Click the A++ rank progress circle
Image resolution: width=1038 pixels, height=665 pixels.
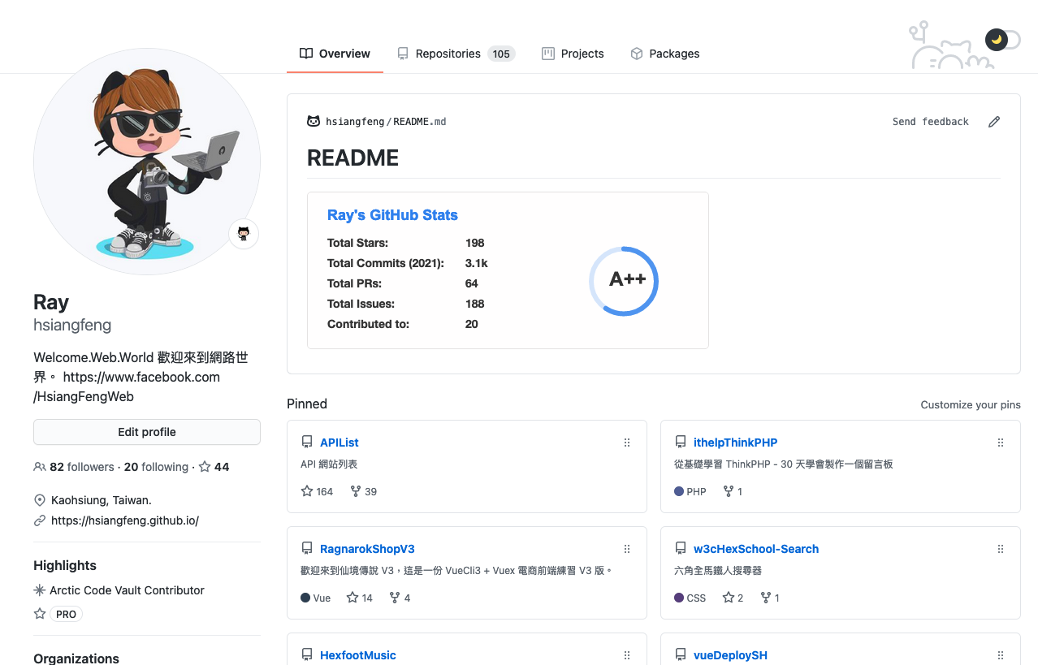pyautogui.click(x=624, y=281)
